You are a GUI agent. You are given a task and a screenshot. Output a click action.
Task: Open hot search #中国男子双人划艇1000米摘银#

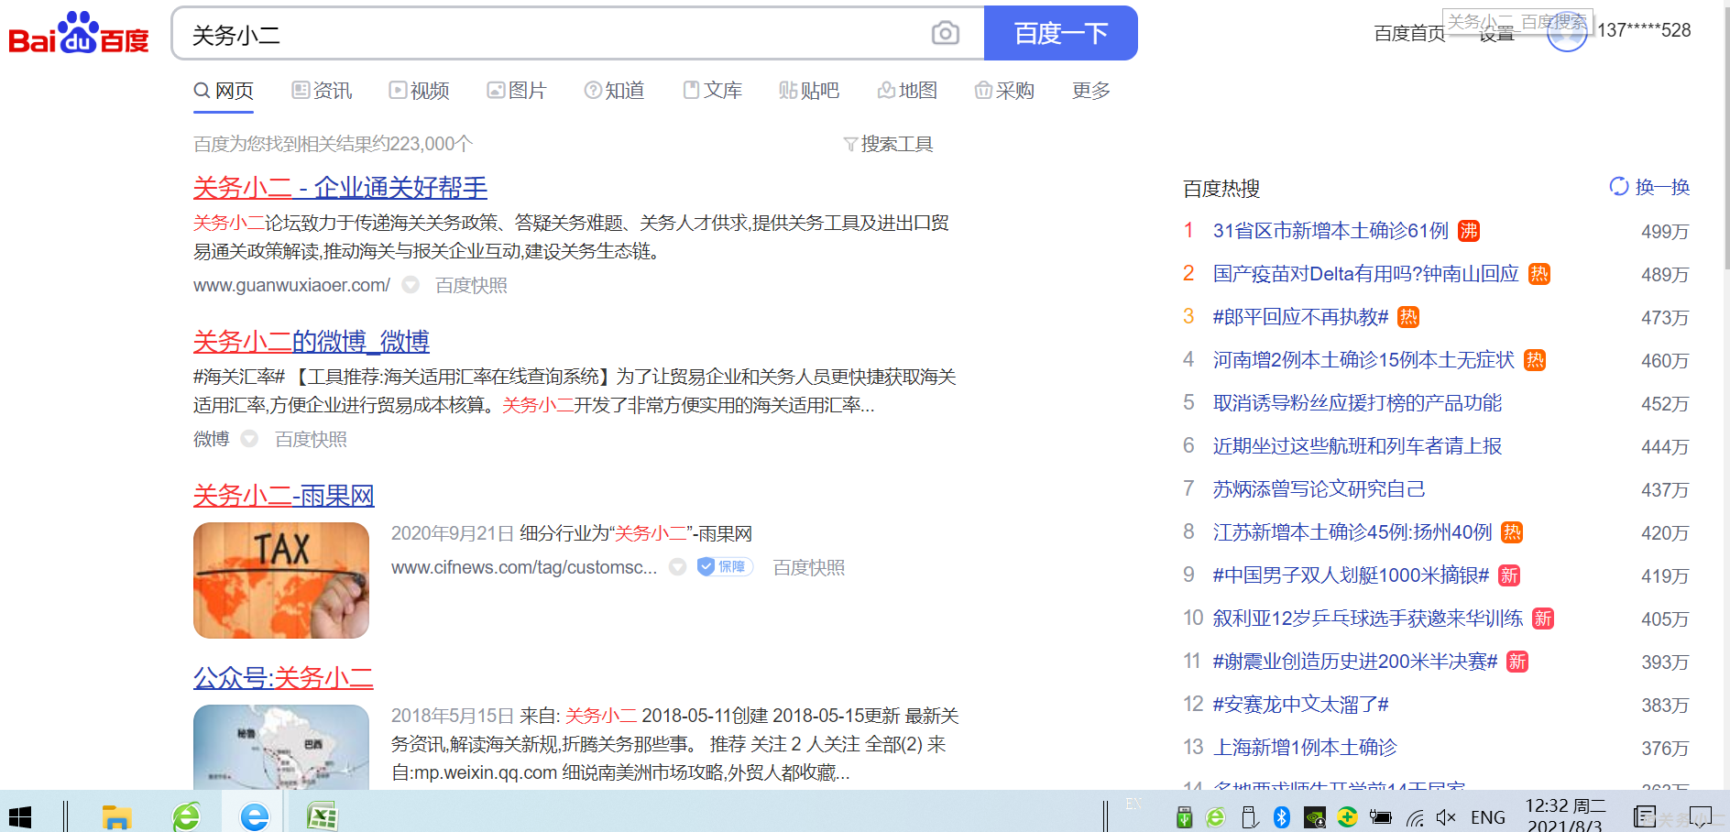pyautogui.click(x=1352, y=575)
